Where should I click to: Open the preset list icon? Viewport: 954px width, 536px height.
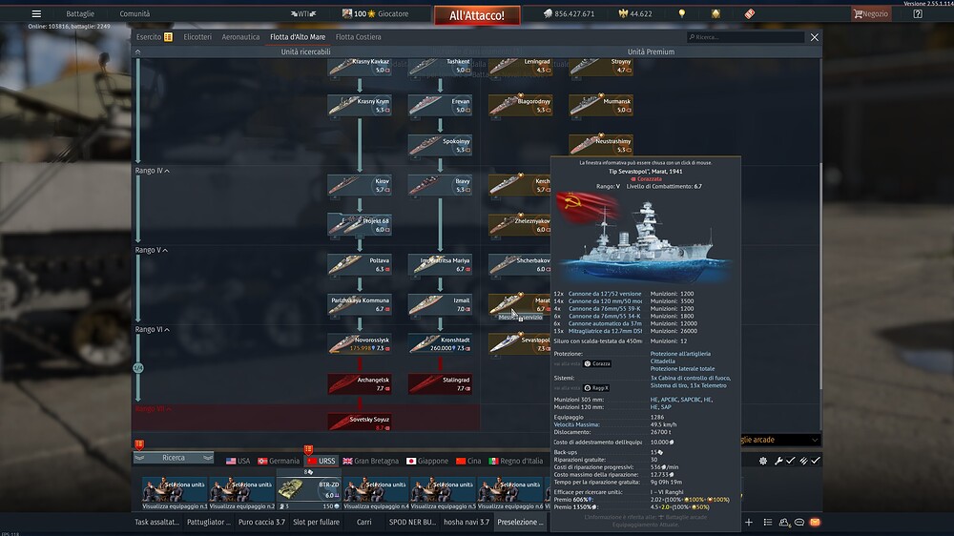tap(768, 522)
